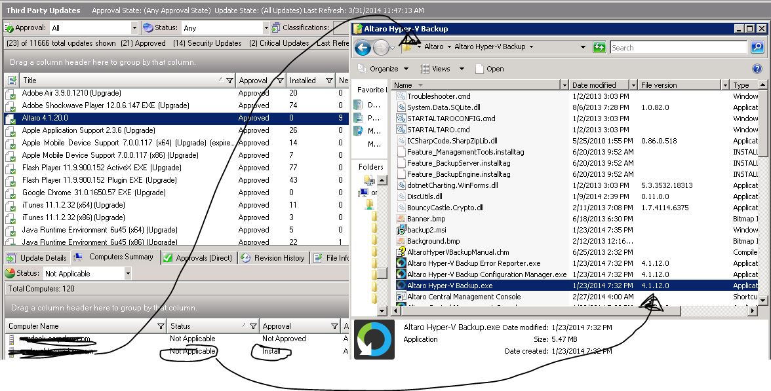The image size is (771, 391).
Task: Click the Computer Name column filter icon
Action: (160, 326)
